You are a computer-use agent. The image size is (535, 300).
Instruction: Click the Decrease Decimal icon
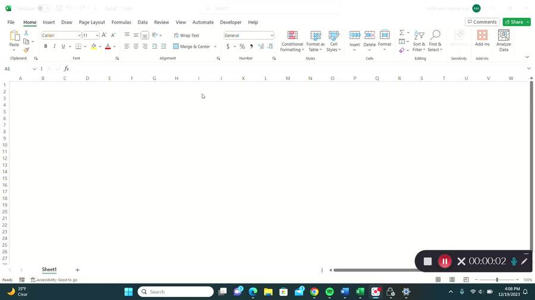270,46
